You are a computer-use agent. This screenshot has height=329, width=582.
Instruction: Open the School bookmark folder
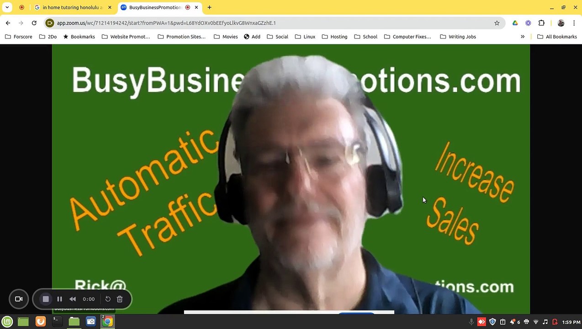[x=365, y=37]
